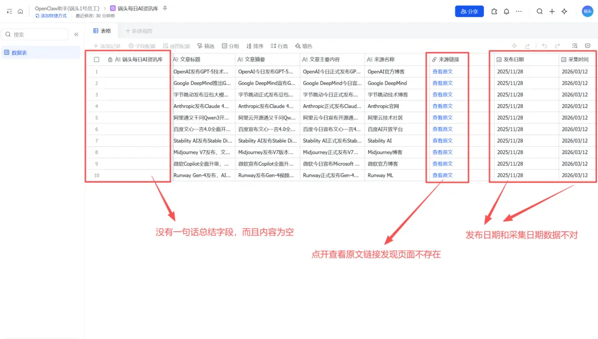This screenshot has width=598, height=339.
Task: Click cell Midjourney博客
Action: pos(395,152)
